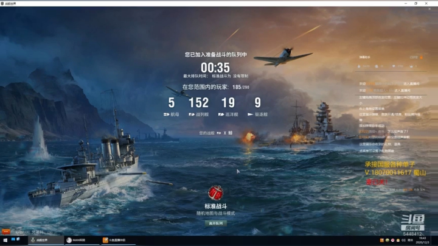Click the 185/290 players in range count
The width and height of the screenshot is (438, 246).
point(240,87)
